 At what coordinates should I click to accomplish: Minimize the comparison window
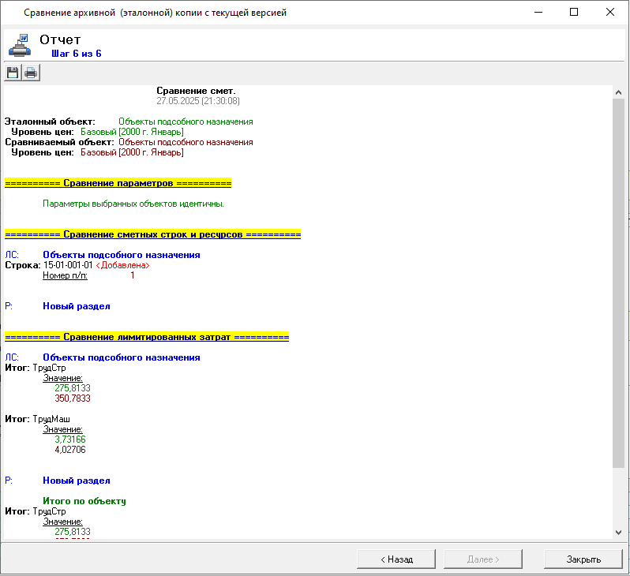pos(538,13)
